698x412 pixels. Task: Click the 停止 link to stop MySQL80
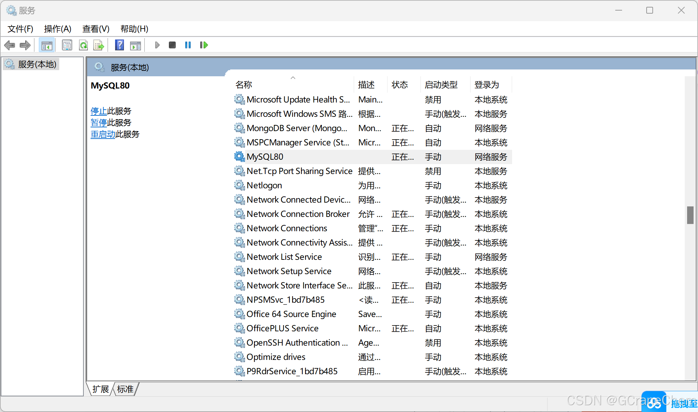click(x=98, y=111)
